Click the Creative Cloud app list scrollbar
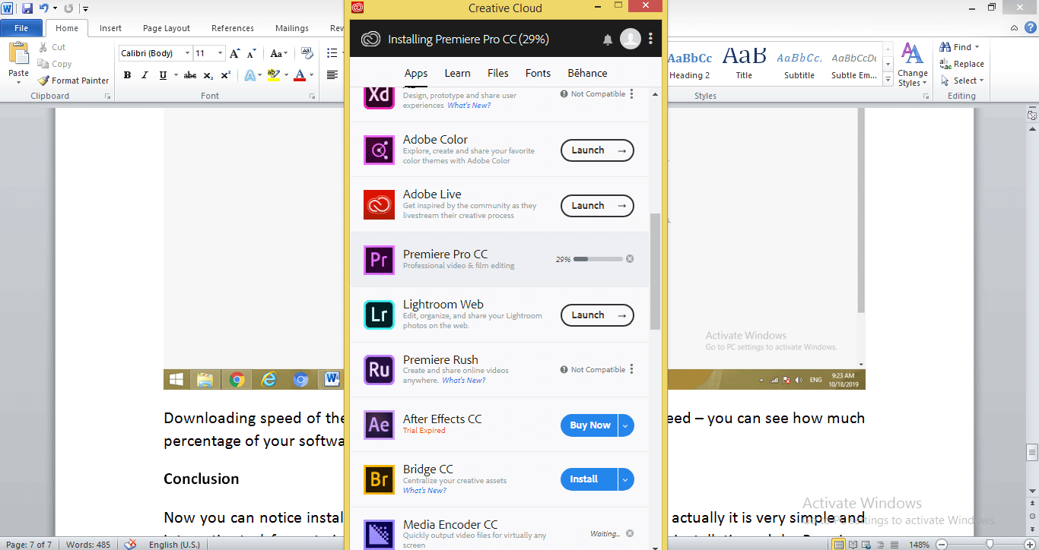This screenshot has width=1039, height=550. [655, 271]
